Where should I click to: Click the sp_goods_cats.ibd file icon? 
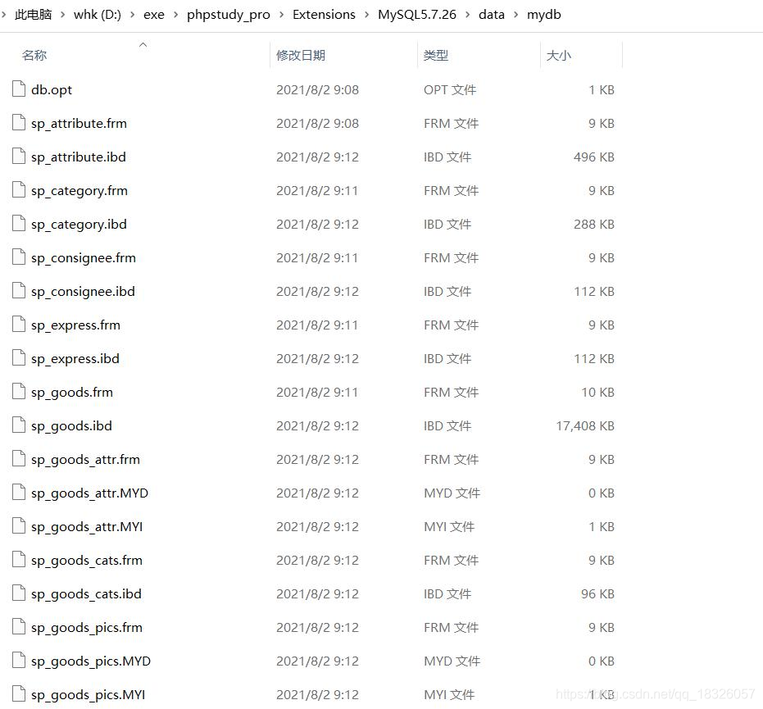click(19, 593)
